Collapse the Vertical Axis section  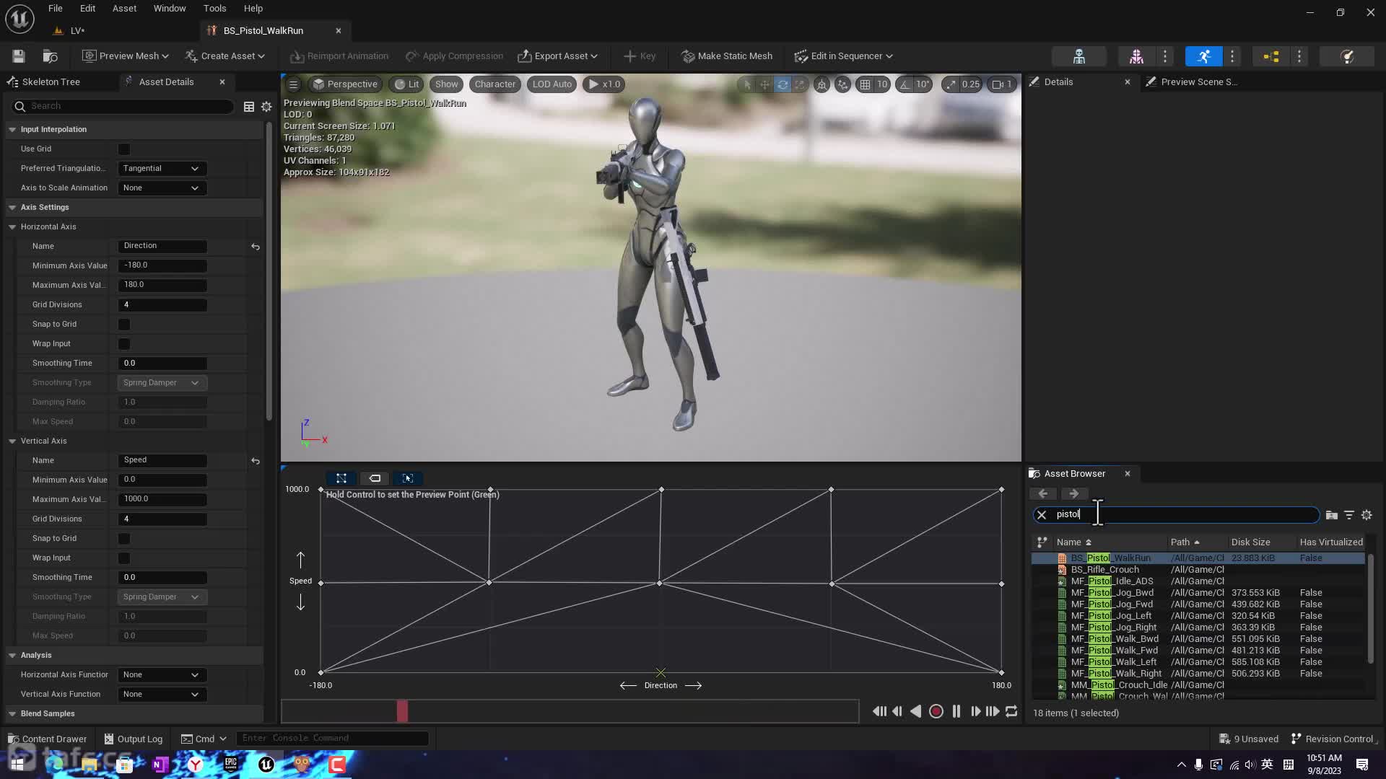point(12,441)
